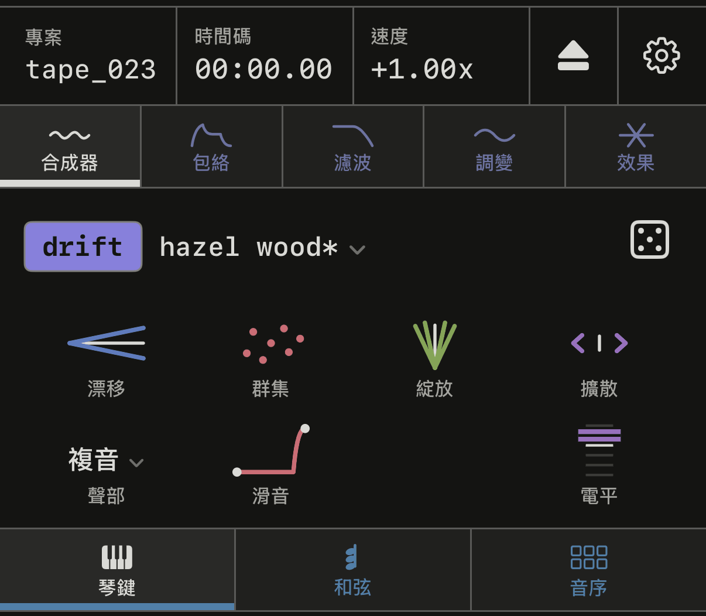
Task: Open settings with the gear icon
Action: pyautogui.click(x=662, y=56)
